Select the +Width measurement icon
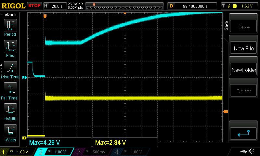Screen dimensions: 260x156 10,110
